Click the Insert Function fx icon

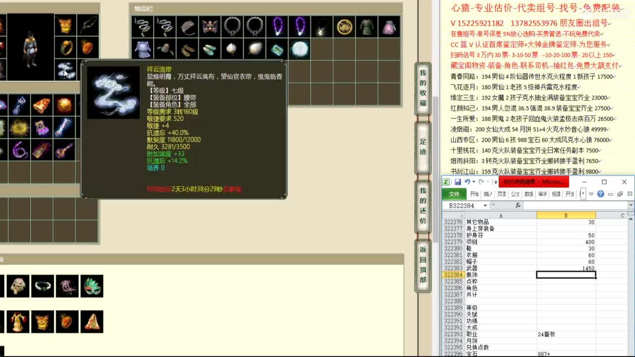(518, 205)
